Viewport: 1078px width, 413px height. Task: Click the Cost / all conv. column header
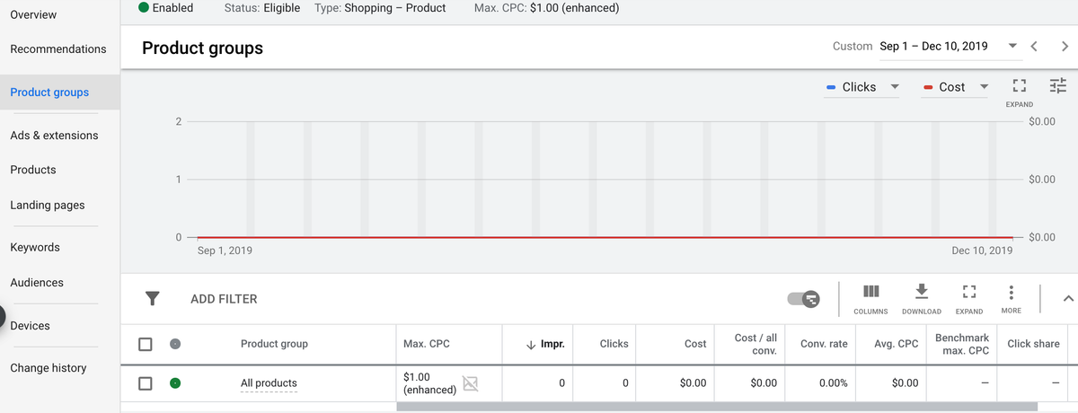(755, 344)
